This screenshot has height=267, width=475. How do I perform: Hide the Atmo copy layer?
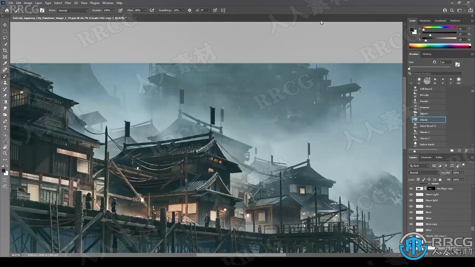click(x=411, y=224)
